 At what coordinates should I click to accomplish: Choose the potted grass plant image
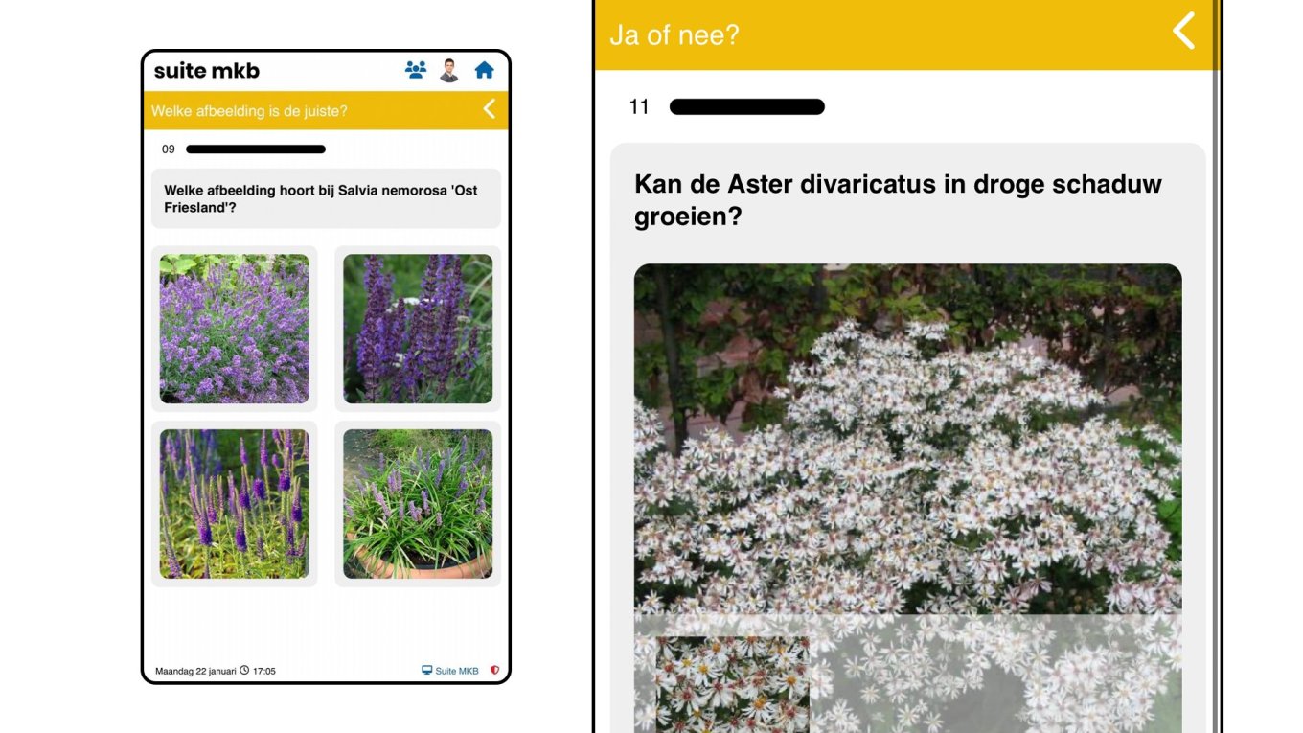point(417,503)
